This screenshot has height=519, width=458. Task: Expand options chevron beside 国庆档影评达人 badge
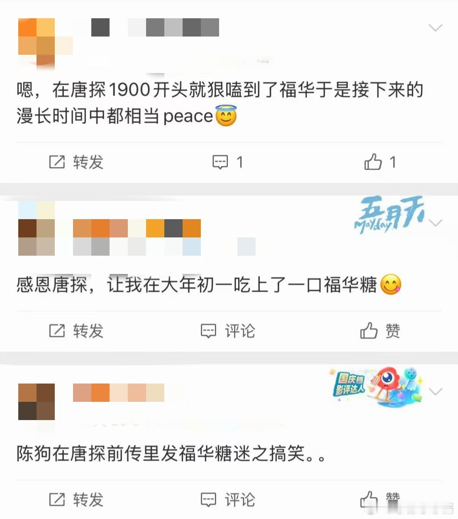coord(435,392)
